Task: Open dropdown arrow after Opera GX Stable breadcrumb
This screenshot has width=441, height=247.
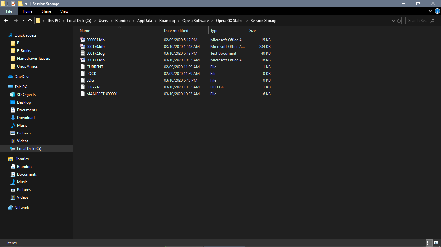Action: click(247, 21)
